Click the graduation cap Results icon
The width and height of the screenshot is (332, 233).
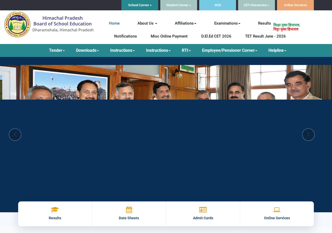(55, 209)
